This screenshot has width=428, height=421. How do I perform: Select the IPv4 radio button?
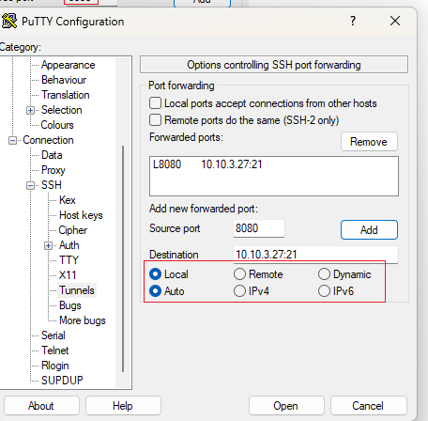[239, 291]
